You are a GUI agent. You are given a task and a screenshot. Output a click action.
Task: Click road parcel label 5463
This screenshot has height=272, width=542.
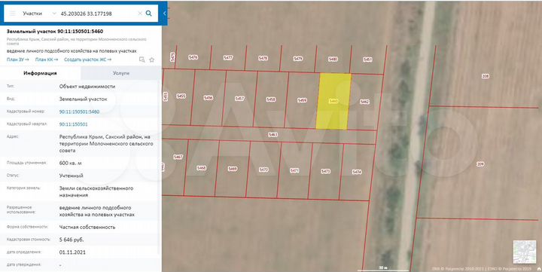click(273, 135)
